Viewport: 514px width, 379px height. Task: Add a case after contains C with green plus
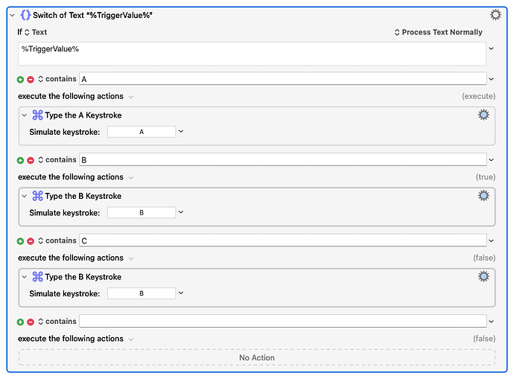click(x=20, y=241)
